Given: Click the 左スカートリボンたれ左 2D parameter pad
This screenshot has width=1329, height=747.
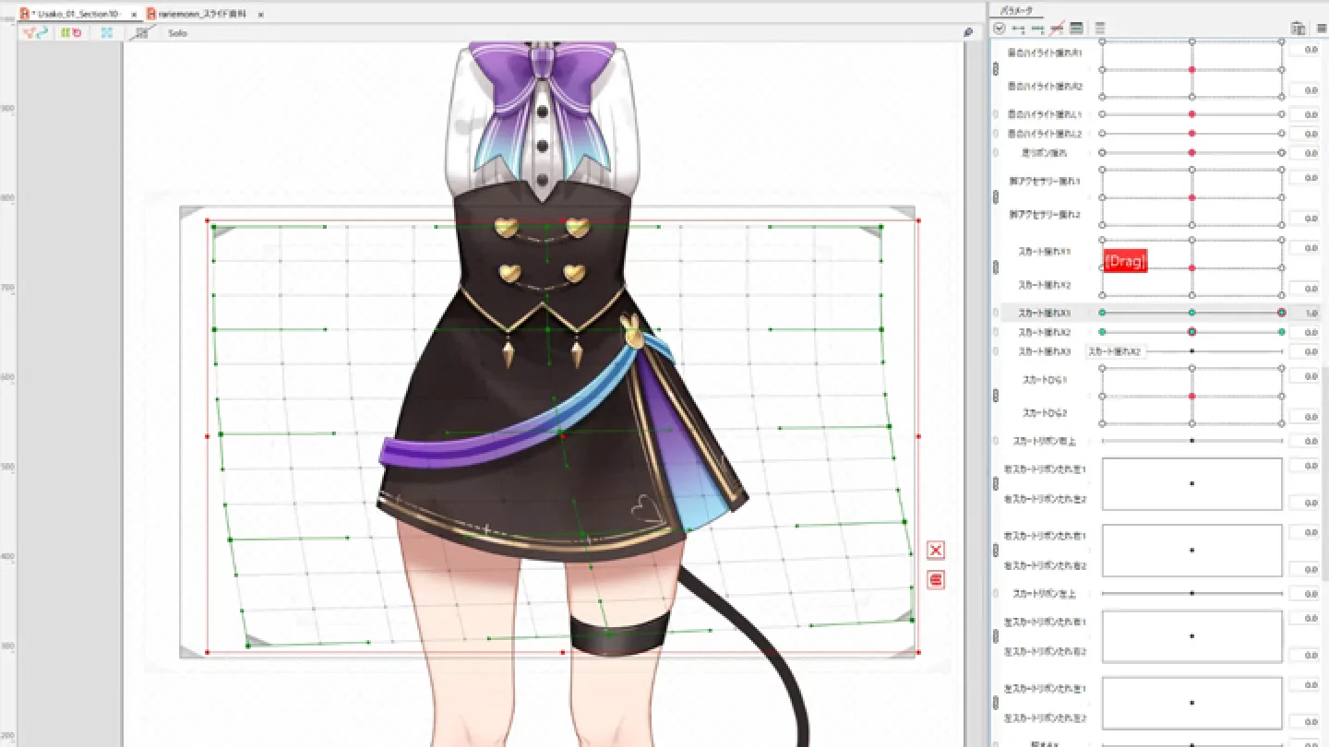Looking at the screenshot, I should pos(1191,703).
